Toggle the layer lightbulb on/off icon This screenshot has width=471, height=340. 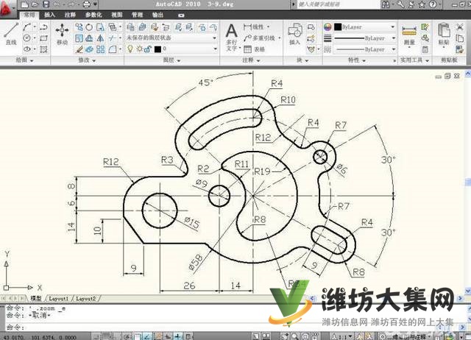coord(131,49)
